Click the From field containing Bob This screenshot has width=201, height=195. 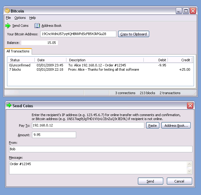(x=100, y=149)
